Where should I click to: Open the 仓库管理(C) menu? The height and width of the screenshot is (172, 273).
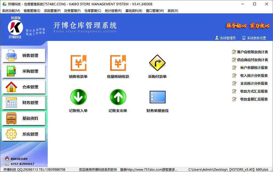(x=93, y=11)
